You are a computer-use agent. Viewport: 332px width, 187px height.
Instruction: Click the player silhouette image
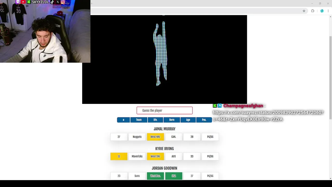pos(161,54)
